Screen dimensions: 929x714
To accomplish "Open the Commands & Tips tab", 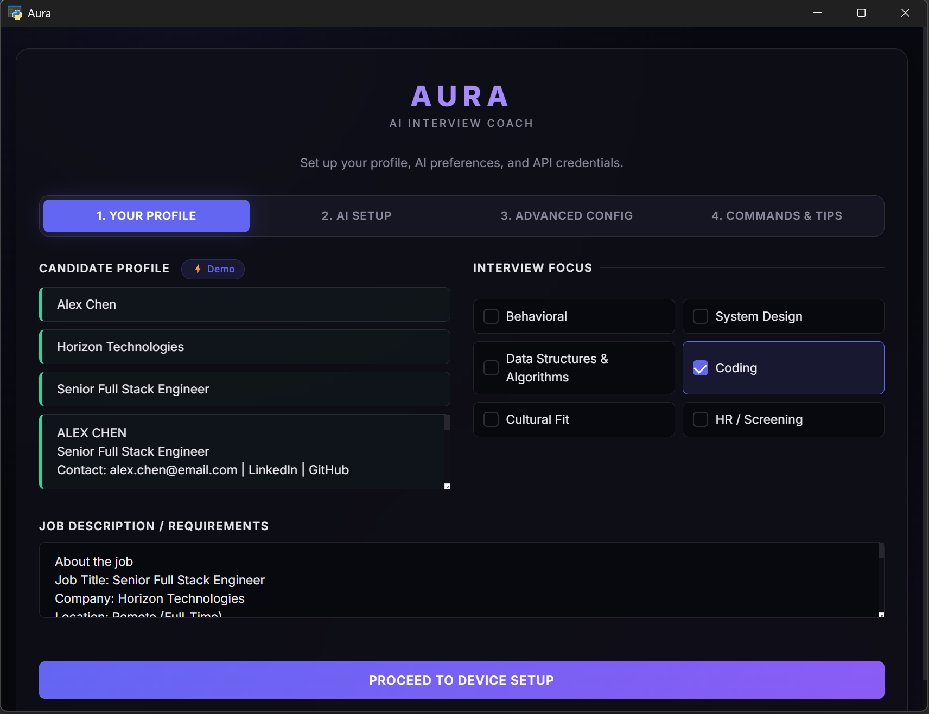I will click(x=776, y=215).
